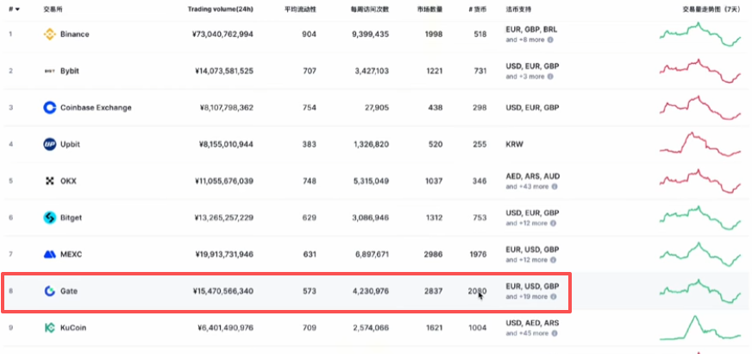The height and width of the screenshot is (354, 752).
Task: Open KuCoin 7-day volume sparkline chart
Action: (x=700, y=327)
